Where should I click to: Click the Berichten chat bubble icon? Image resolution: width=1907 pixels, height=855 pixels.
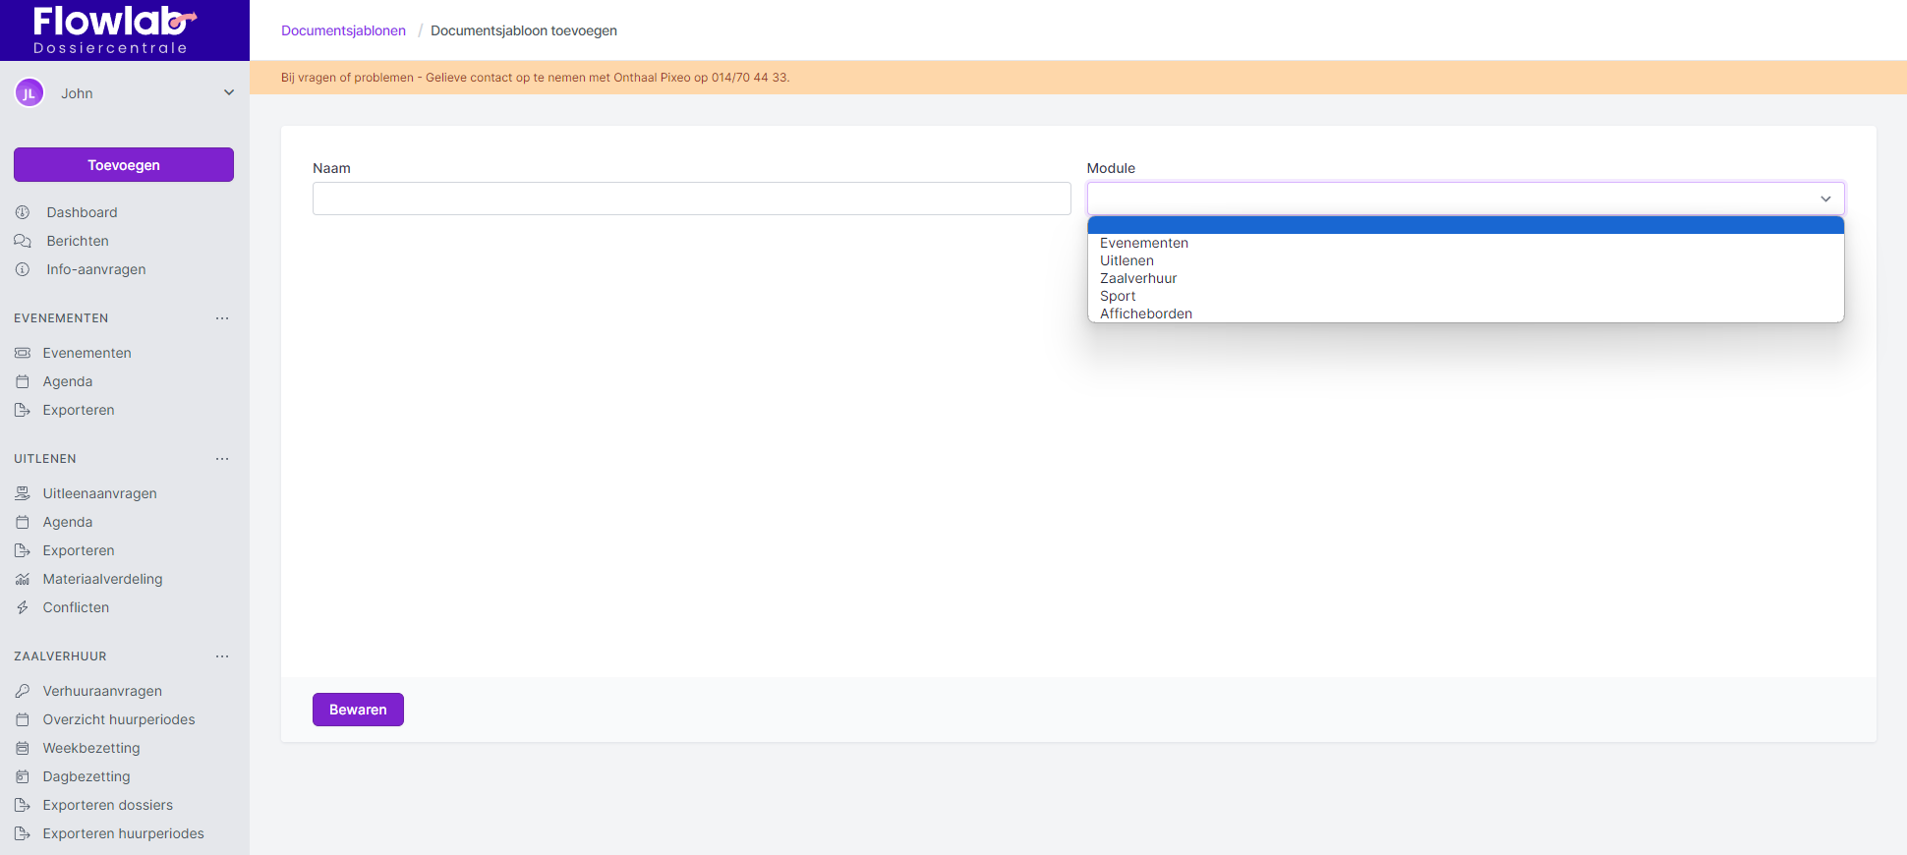point(23,241)
